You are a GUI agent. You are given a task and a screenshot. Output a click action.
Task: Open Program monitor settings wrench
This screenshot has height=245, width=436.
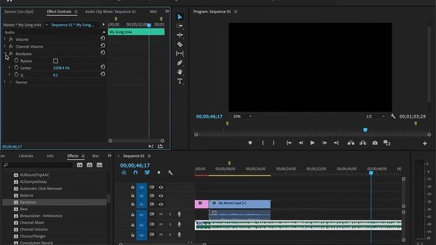(392, 116)
